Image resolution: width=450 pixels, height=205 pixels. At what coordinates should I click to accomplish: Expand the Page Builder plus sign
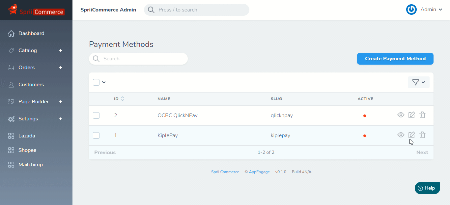[x=61, y=102]
